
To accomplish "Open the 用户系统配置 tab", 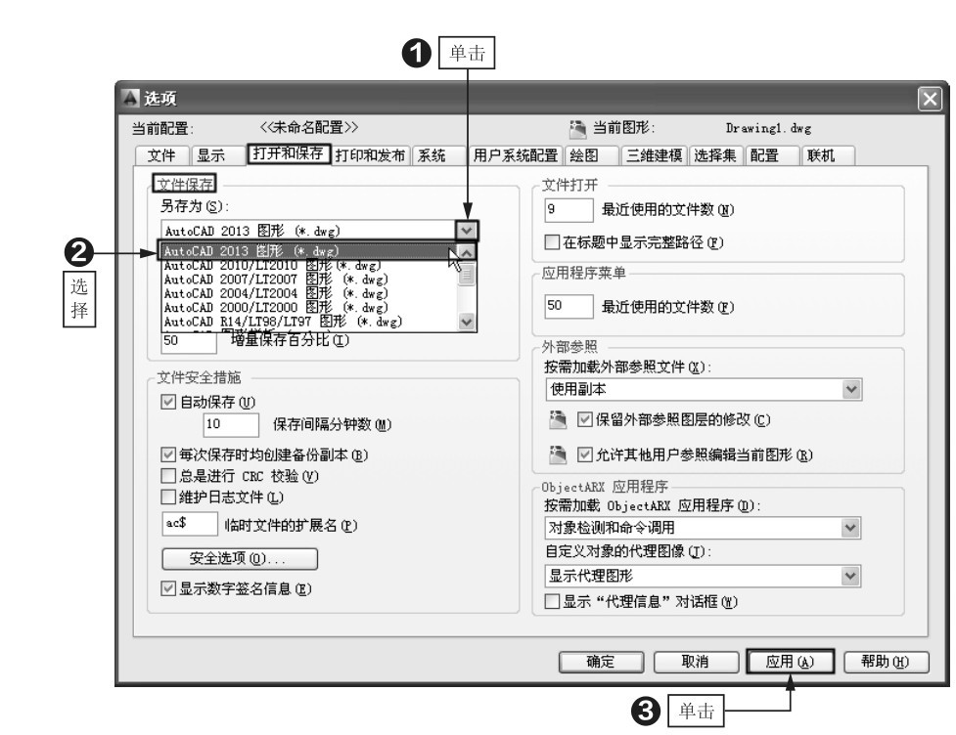I will click(x=516, y=155).
